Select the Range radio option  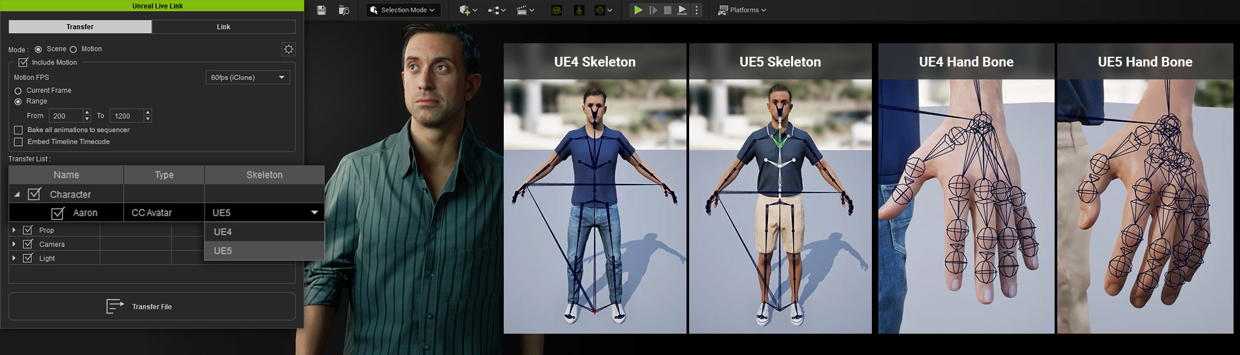[x=18, y=101]
